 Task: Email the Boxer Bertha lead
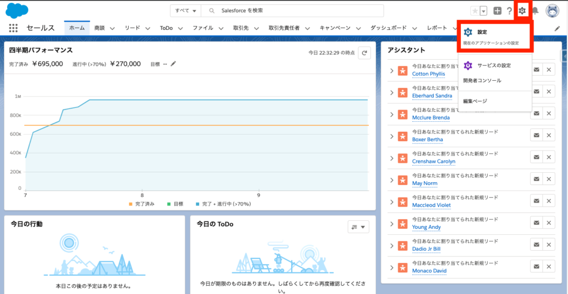click(x=536, y=135)
